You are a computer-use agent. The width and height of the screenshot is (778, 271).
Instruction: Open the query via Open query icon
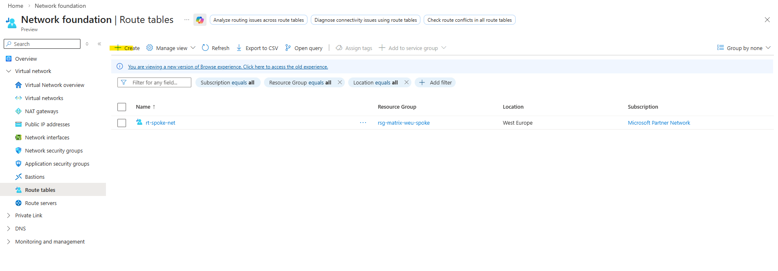click(288, 48)
